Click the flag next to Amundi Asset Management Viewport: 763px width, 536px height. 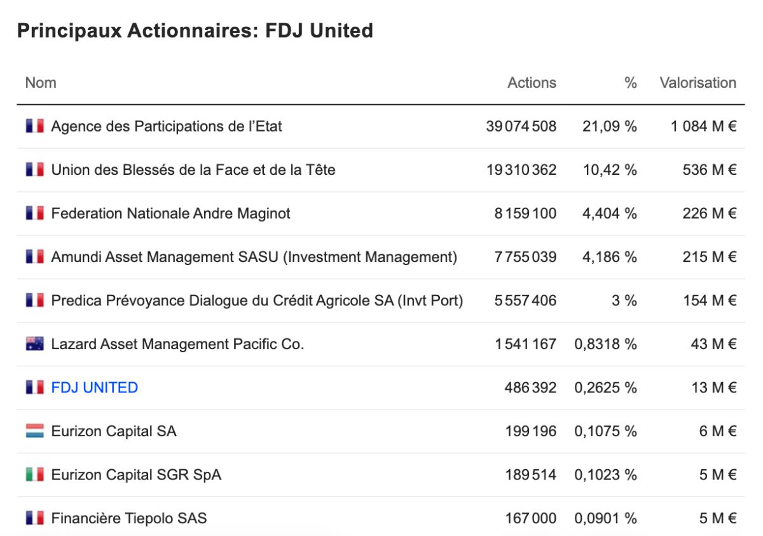35,257
